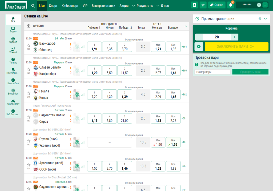Select the 3x3 Баскетбол sidebar filter
This screenshot has height=191, width=273.
(x=13, y=113)
